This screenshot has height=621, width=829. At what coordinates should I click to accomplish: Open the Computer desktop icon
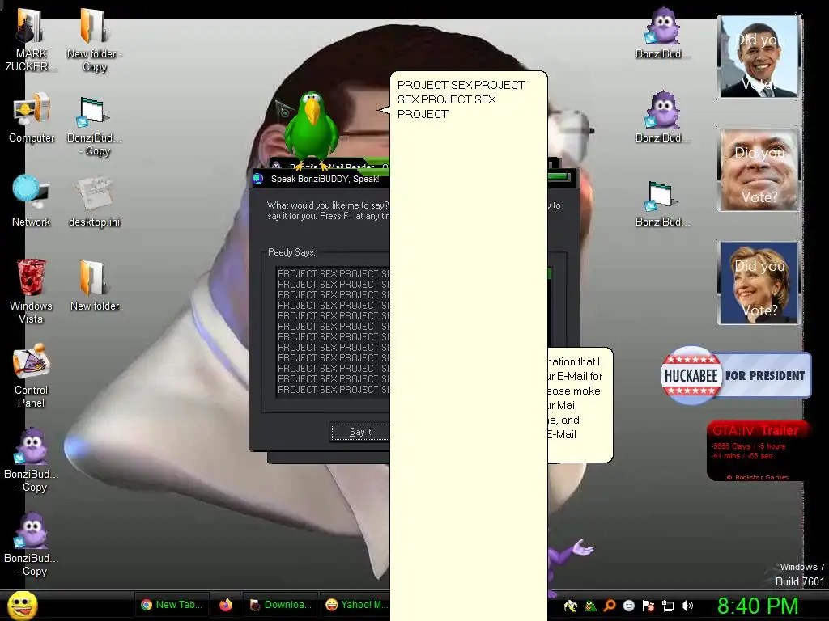coord(32,117)
